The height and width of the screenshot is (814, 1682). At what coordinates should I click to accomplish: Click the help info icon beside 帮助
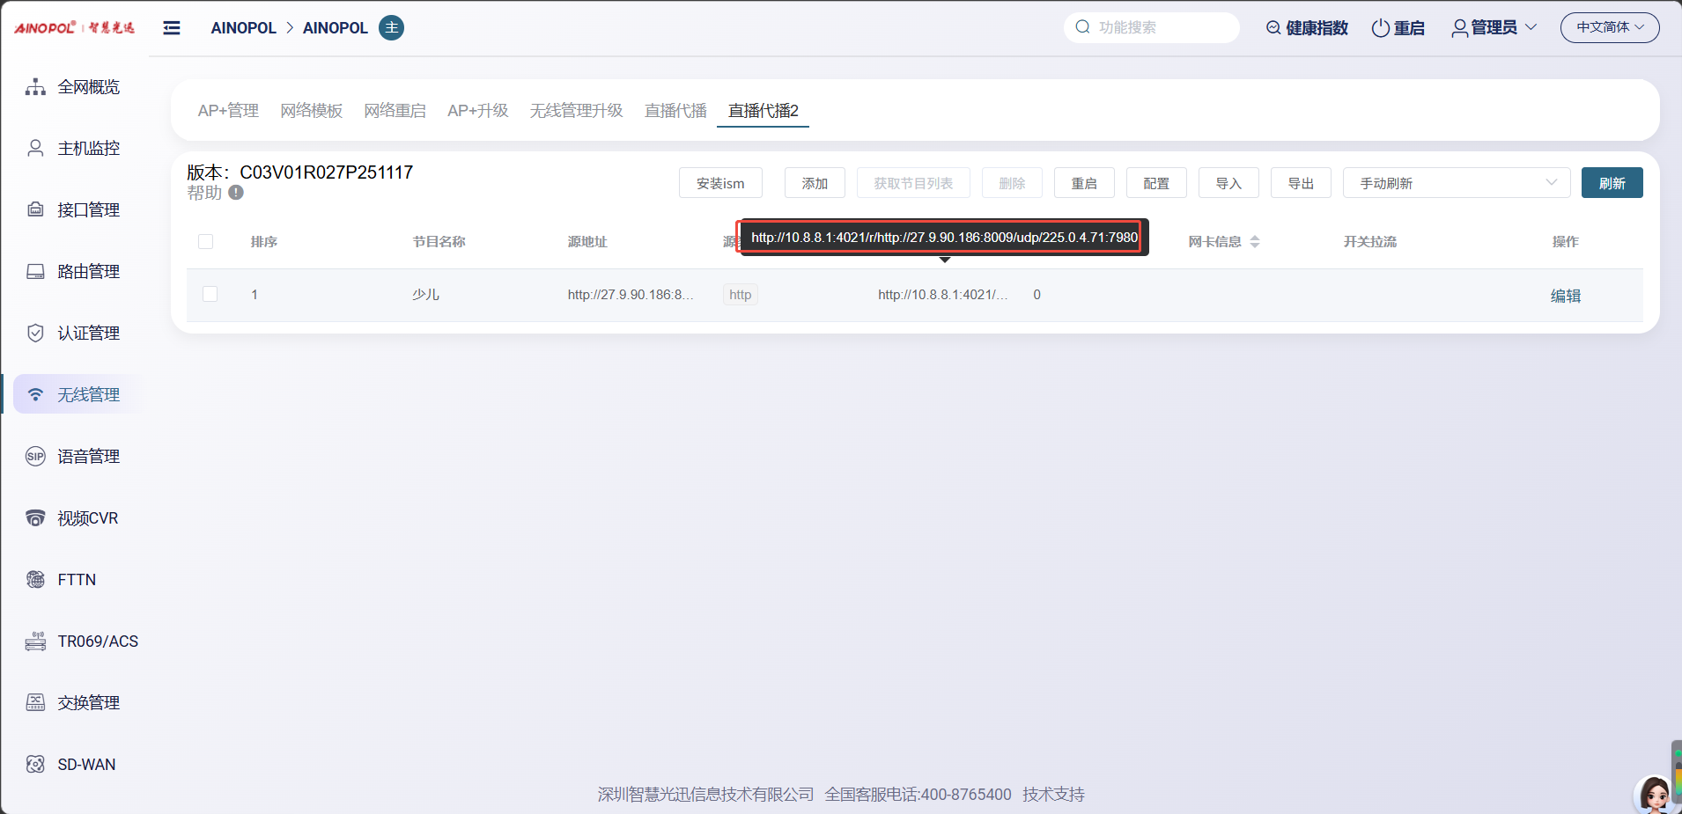[x=236, y=192]
